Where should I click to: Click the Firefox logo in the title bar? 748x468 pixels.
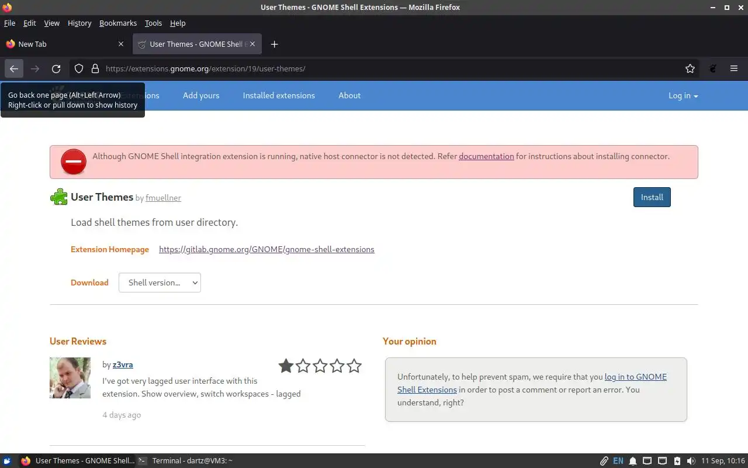click(7, 8)
